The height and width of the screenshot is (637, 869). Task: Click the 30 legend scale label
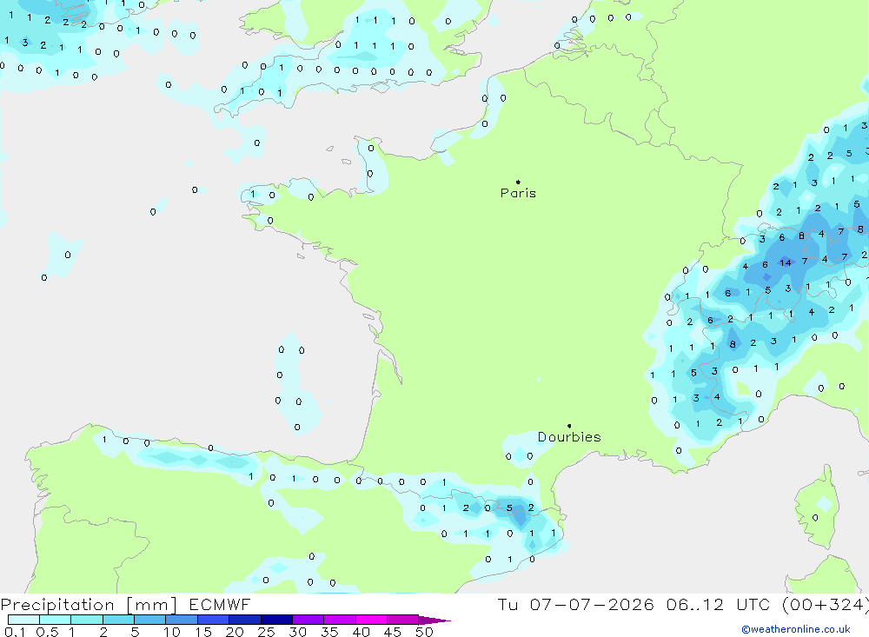[298, 632]
